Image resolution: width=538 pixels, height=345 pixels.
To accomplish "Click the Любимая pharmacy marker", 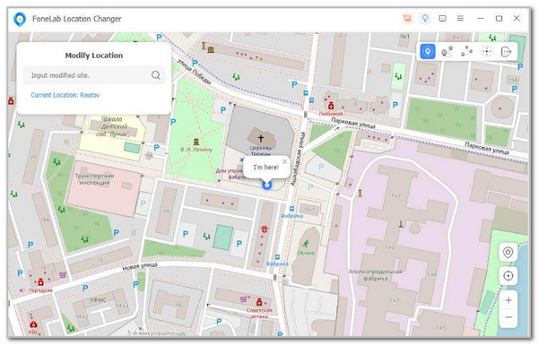I will (331, 105).
